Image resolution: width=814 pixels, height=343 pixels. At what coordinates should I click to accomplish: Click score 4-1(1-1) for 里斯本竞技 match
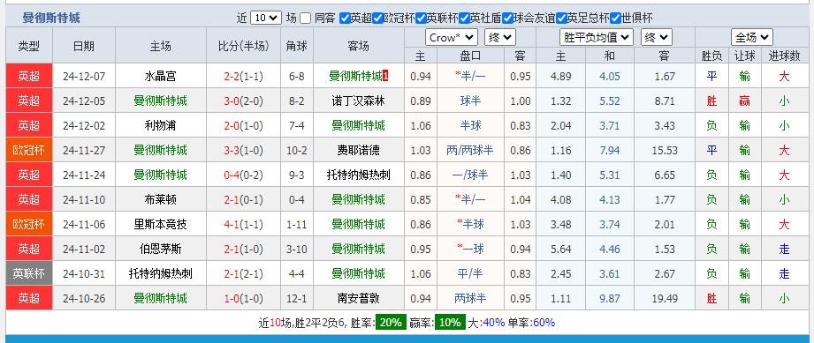[243, 224]
